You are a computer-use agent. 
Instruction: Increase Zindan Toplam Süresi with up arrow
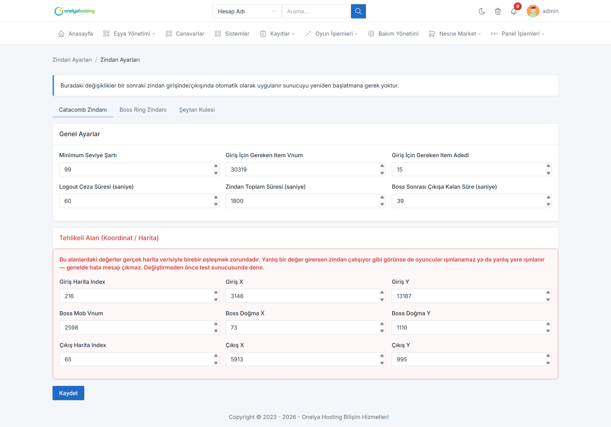(x=382, y=197)
